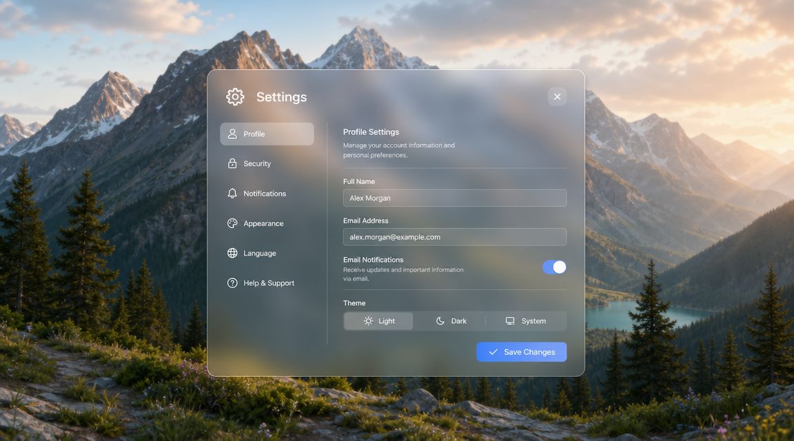Click the Notifications bell icon
The width and height of the screenshot is (794, 441).
coord(232,194)
